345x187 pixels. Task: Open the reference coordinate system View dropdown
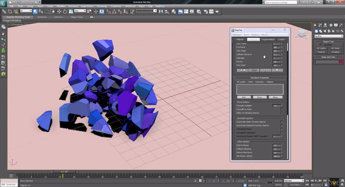tap(80, 11)
